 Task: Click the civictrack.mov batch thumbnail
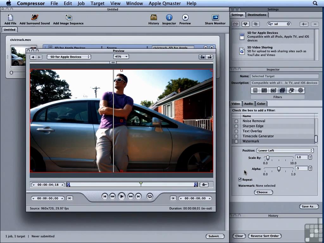18,56
